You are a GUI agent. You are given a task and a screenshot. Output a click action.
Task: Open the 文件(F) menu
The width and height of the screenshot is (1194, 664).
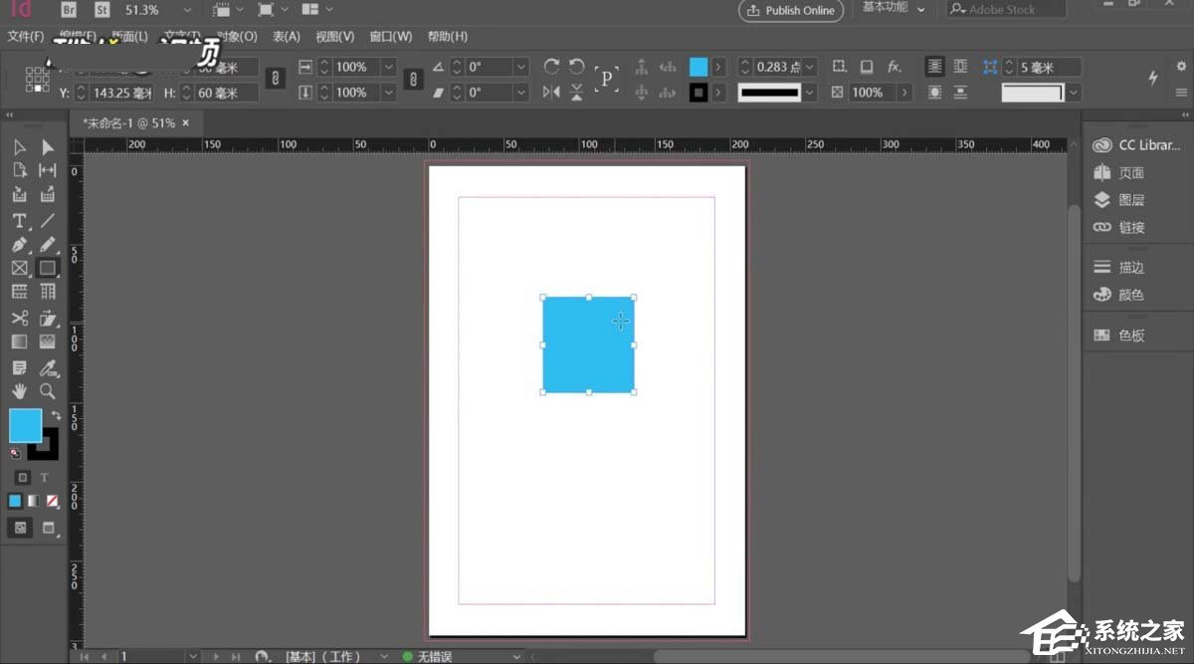pyautogui.click(x=26, y=37)
